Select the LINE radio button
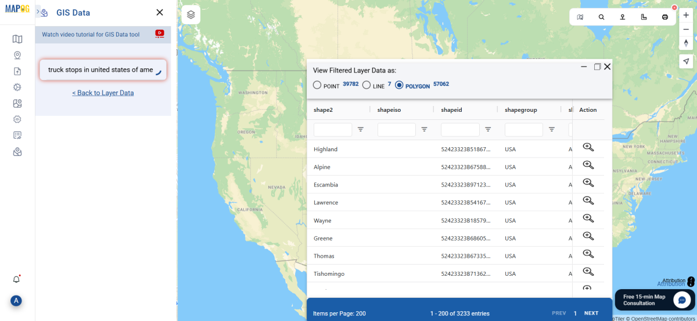Screen dimensions: 697x321 [x=367, y=85]
